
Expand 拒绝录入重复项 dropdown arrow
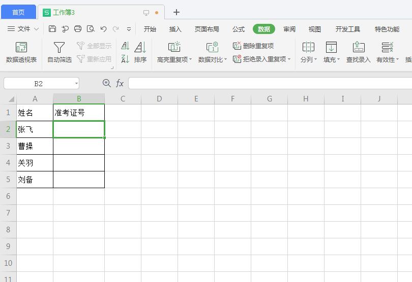pyautogui.click(x=289, y=59)
